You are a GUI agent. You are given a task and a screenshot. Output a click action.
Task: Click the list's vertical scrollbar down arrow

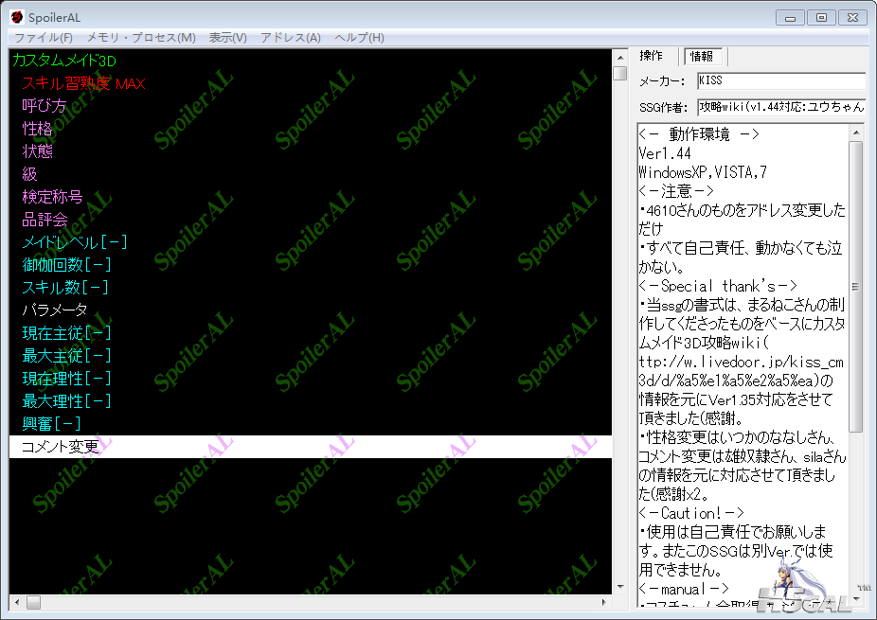(619, 587)
